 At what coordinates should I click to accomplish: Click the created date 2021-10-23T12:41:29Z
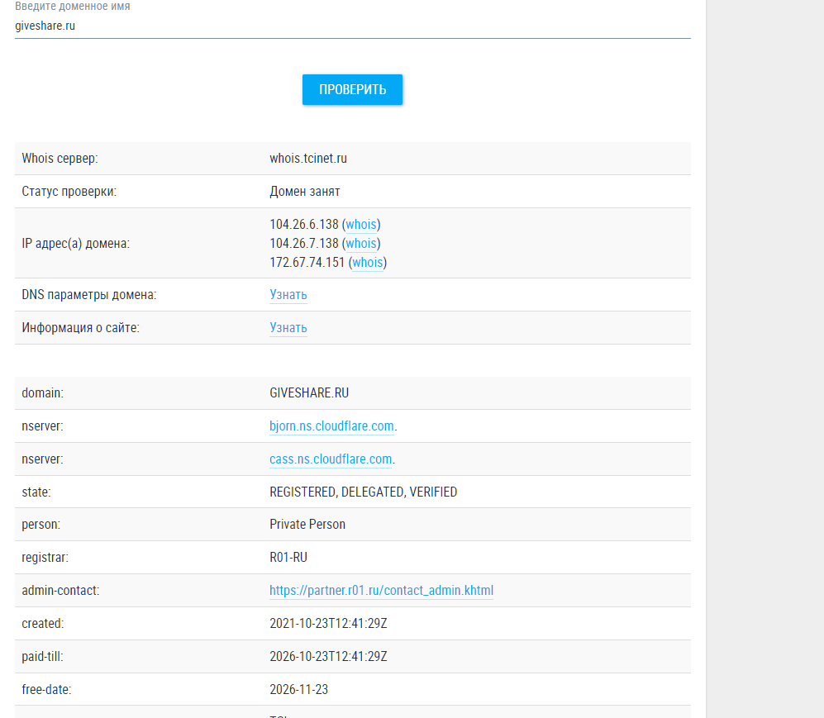tap(328, 624)
